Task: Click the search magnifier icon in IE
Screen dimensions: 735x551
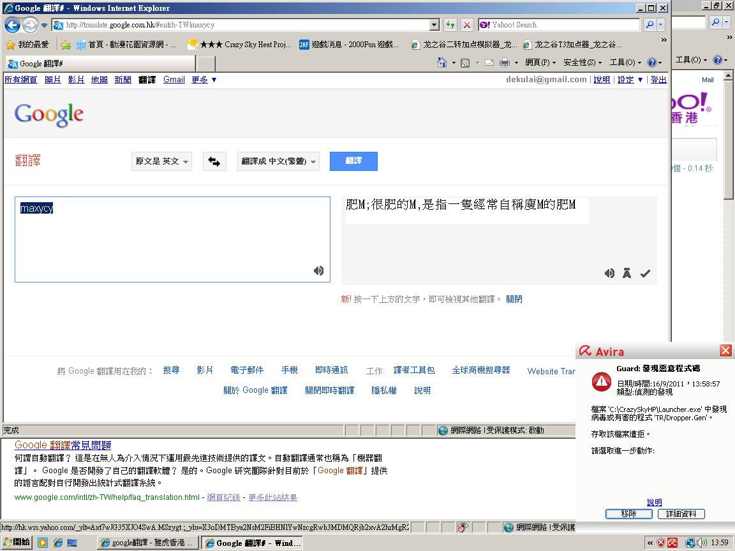Action: (x=650, y=25)
